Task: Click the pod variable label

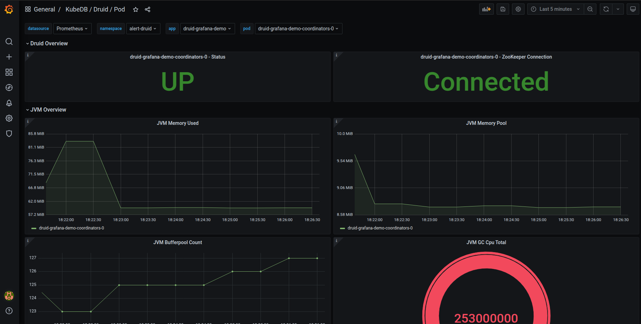Action: coord(247,29)
